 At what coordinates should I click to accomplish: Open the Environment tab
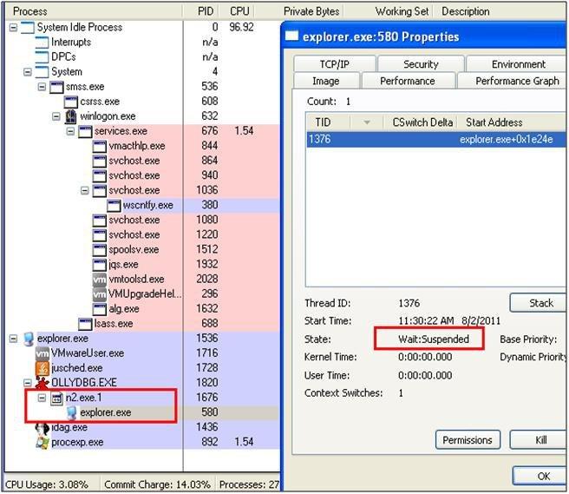coord(517,64)
